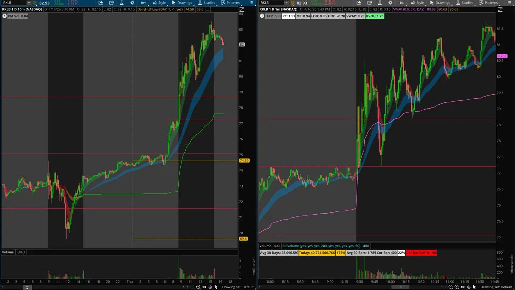Image resolution: width=515 pixels, height=290 pixels.
Task: Open Style menu on left chart
Action: point(160,3)
